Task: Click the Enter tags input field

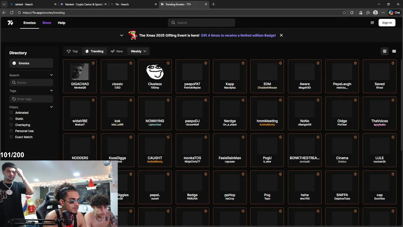Action: click(x=31, y=99)
